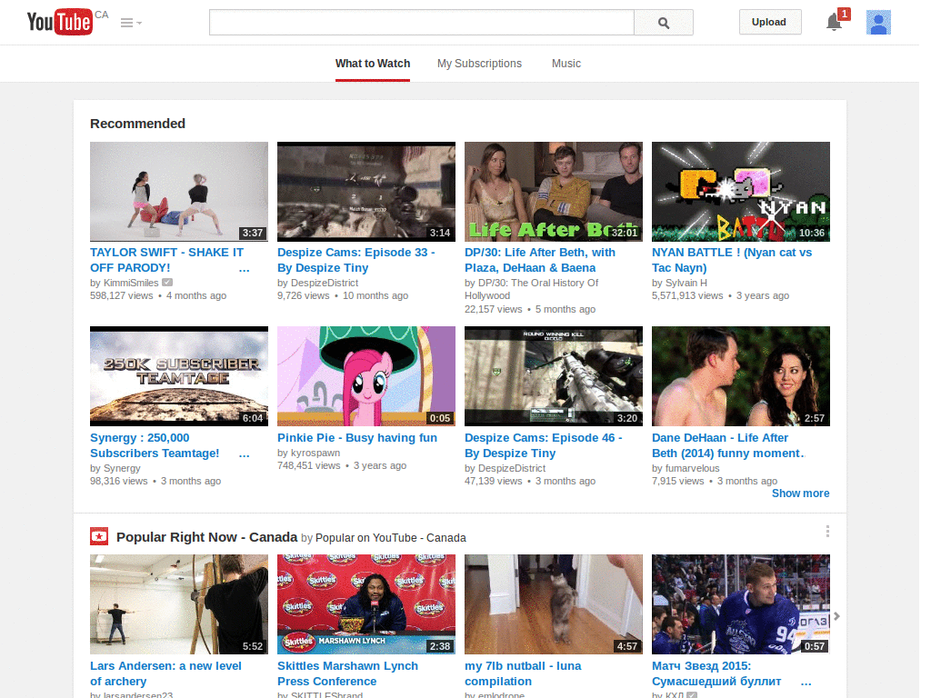Click DP/30: Life After Beth title link
The width and height of the screenshot is (931, 698).
540,260
